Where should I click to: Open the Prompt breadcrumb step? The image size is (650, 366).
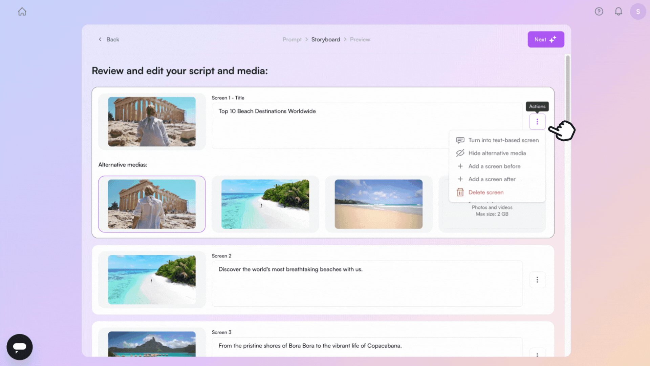tap(292, 39)
